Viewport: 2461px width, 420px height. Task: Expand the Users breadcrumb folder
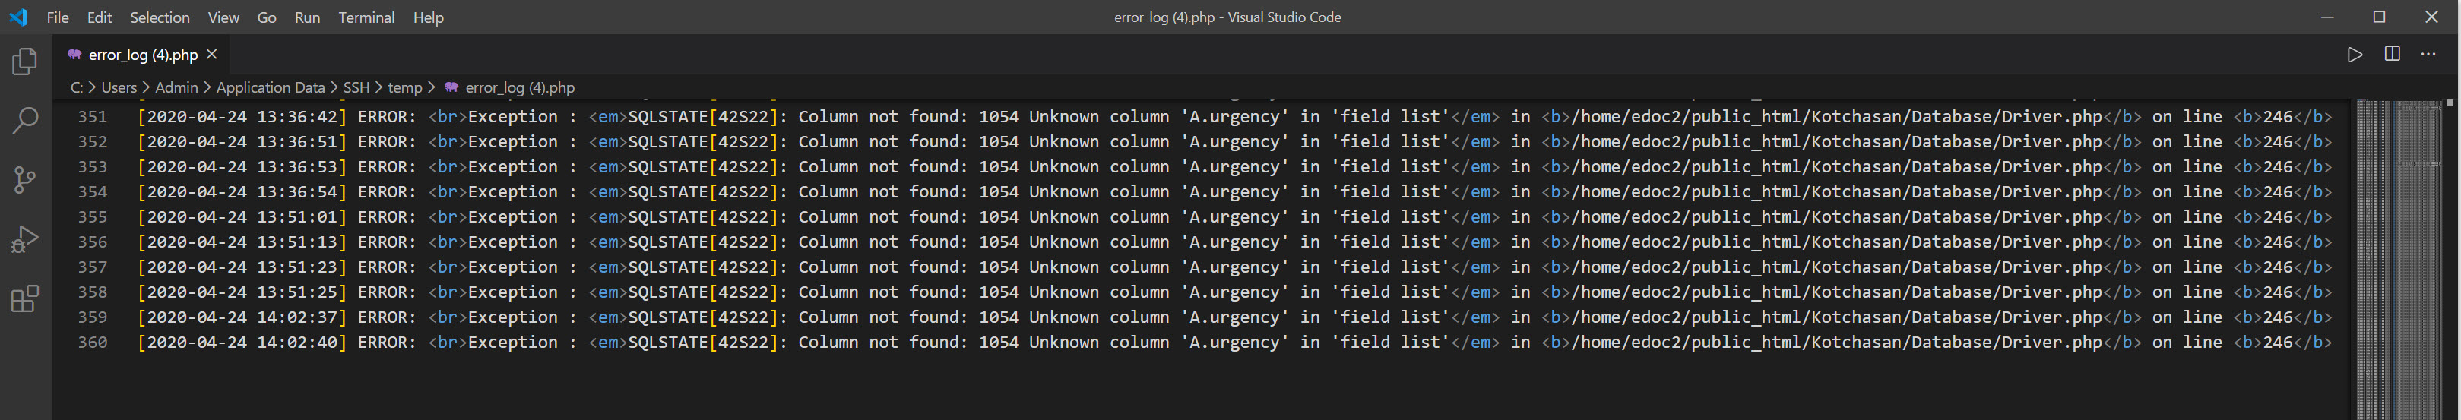pos(119,87)
